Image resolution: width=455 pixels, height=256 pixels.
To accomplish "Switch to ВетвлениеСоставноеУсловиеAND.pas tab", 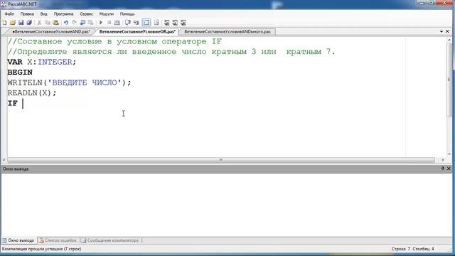I will 51,31.
